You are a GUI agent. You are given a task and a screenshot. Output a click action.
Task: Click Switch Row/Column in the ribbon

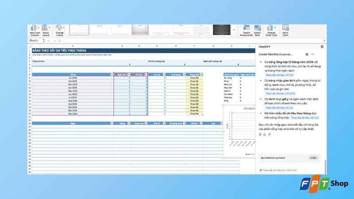(x=246, y=31)
